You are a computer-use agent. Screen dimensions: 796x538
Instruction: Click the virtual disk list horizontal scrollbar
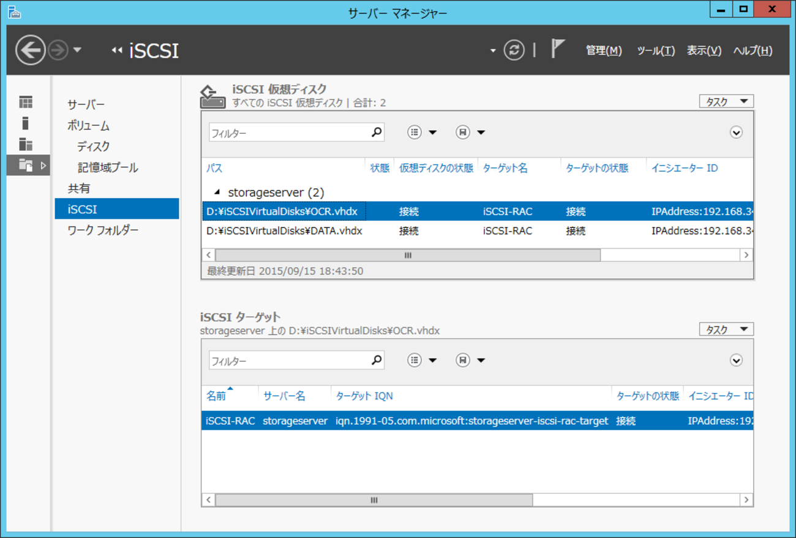(408, 255)
